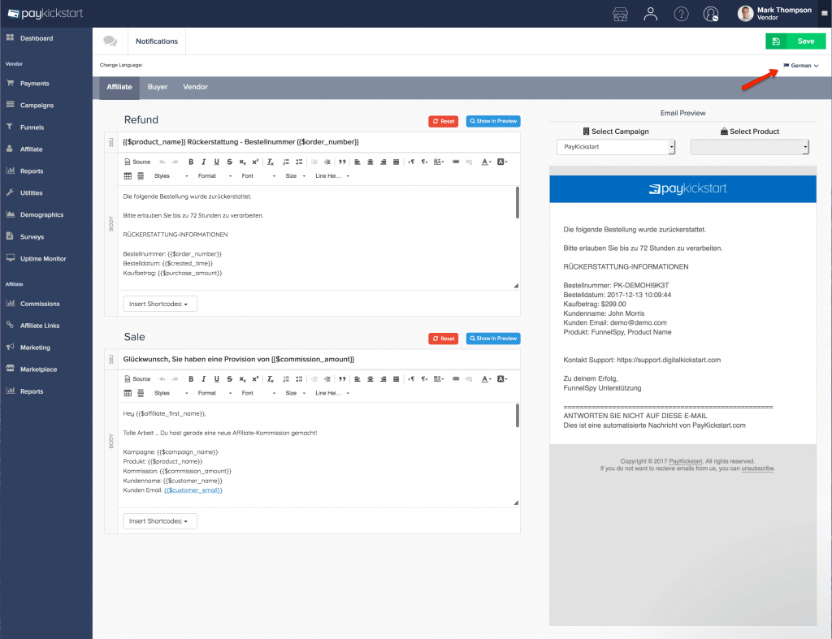Toggle underline in the Refund editor toolbar
This screenshot has height=639, width=832.
coord(216,162)
